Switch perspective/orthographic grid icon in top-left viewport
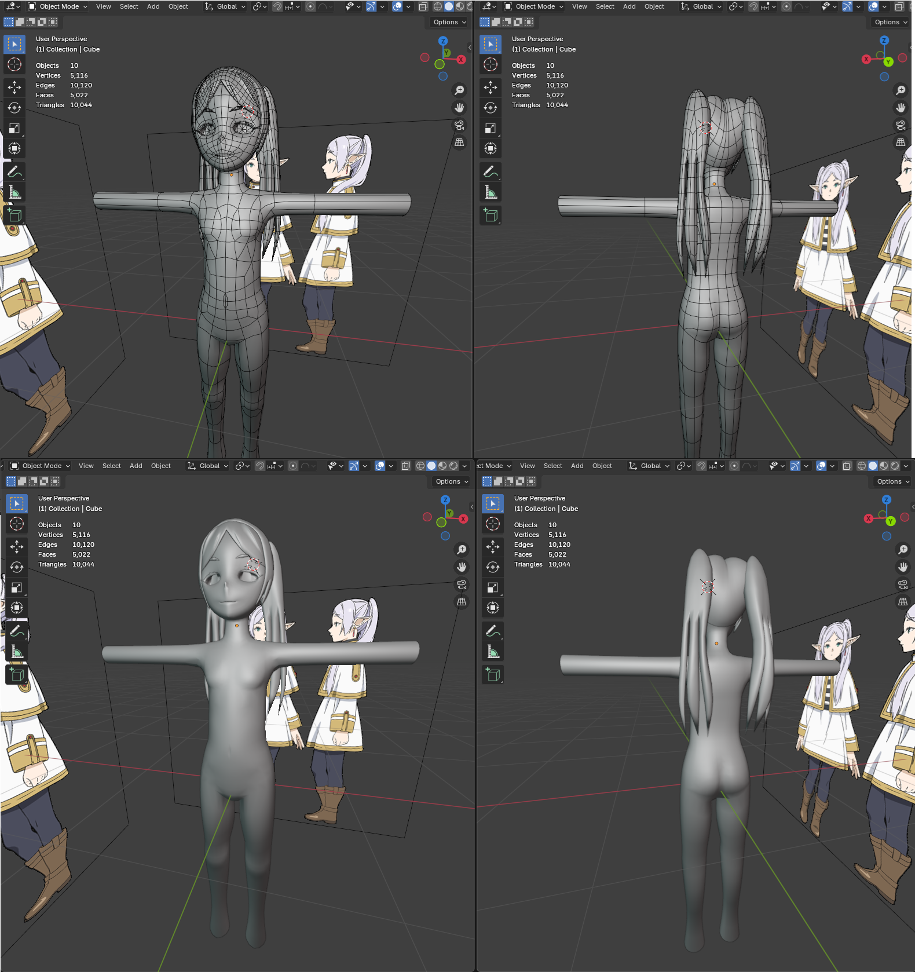Viewport: 915px width, 972px height. tap(459, 142)
